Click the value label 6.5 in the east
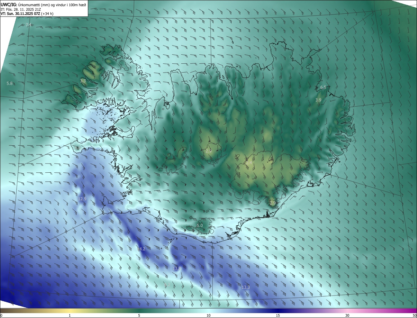The height and width of the screenshot is (318, 417). (x=323, y=87)
